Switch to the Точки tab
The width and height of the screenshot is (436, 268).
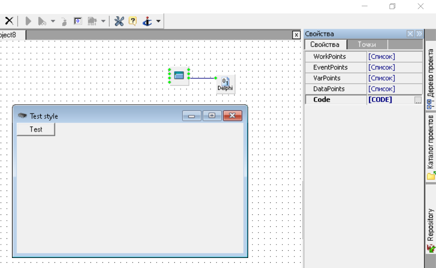click(x=367, y=45)
